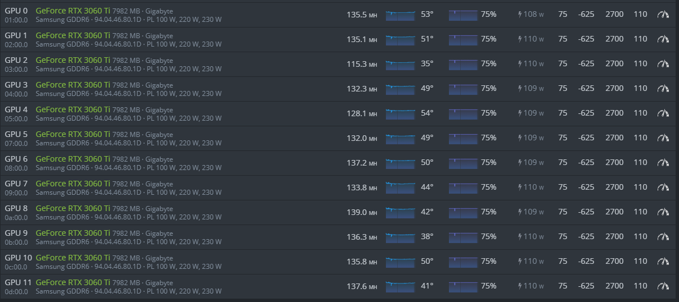Click the GeForce RTX 3060 Ti name on GPU 1

(x=73, y=35)
